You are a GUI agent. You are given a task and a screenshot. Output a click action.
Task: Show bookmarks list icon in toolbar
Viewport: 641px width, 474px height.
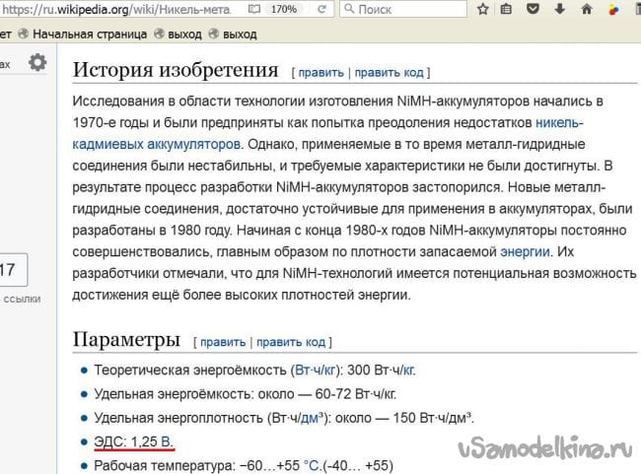point(507,9)
